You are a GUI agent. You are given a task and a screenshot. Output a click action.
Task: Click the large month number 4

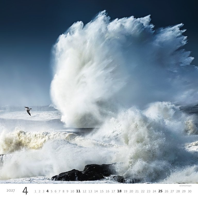[25, 191]
